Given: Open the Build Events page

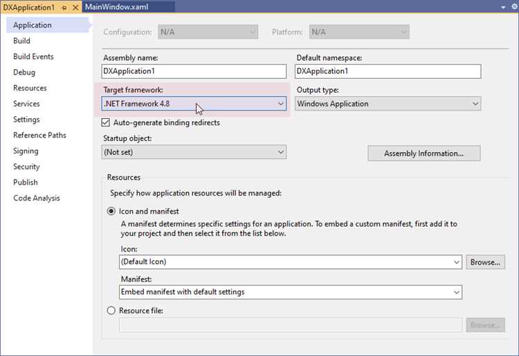Looking at the screenshot, I should click(x=33, y=57).
